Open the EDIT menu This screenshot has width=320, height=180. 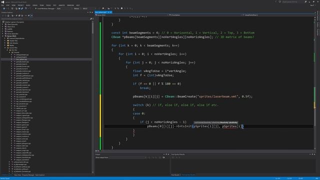click(x=8, y=5)
